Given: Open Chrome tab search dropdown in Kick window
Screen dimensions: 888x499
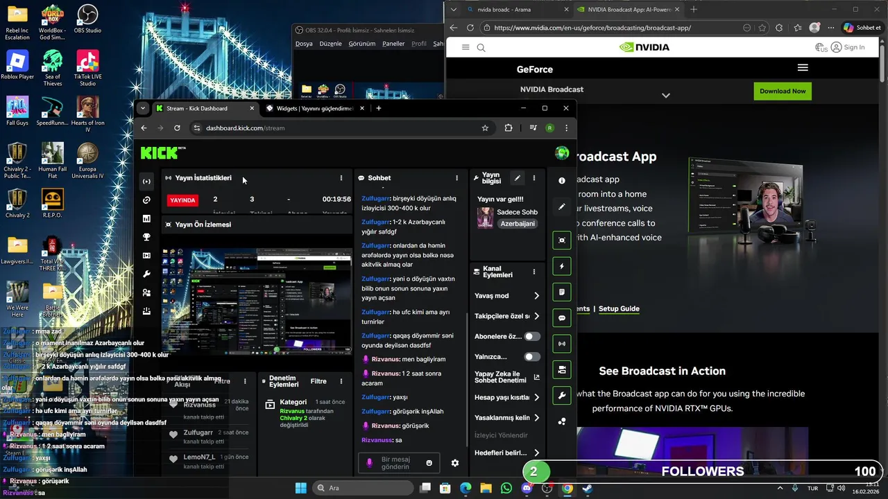Looking at the screenshot, I should tap(143, 108).
